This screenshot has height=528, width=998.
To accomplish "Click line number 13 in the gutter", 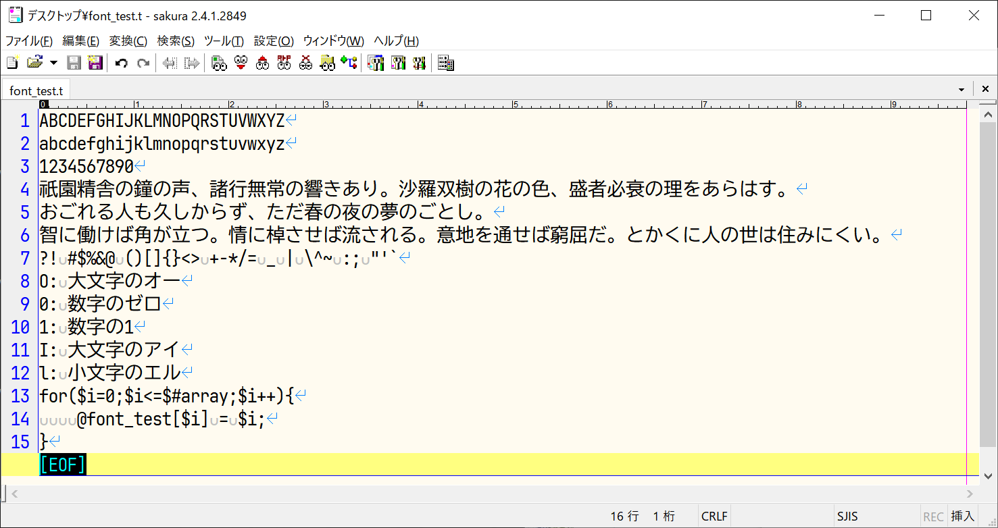I will point(21,396).
